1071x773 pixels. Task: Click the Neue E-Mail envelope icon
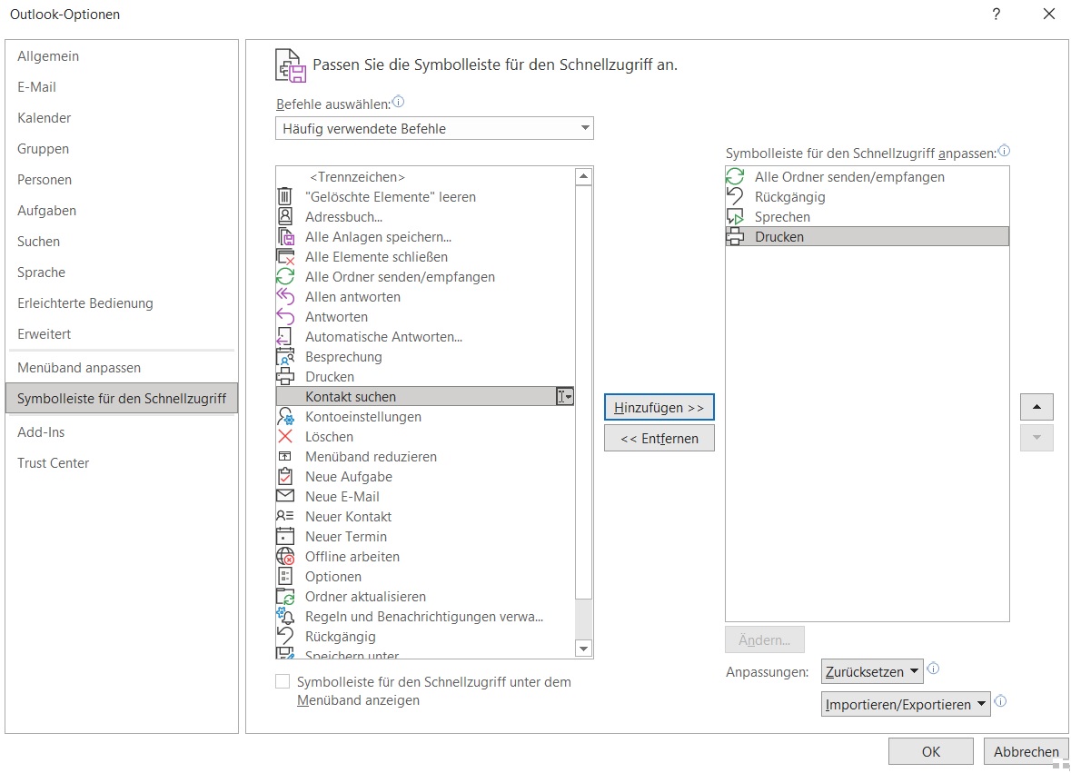pyautogui.click(x=285, y=497)
